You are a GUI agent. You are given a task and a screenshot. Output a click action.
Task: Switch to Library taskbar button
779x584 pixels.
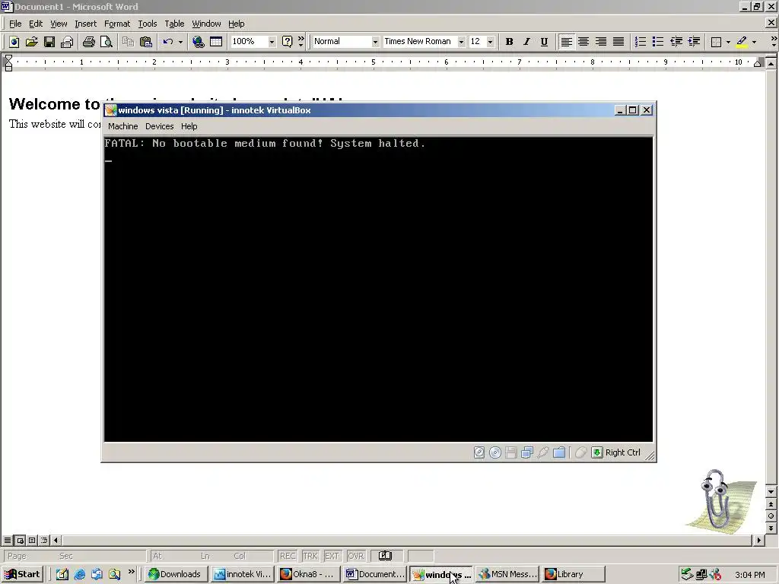coord(574,574)
